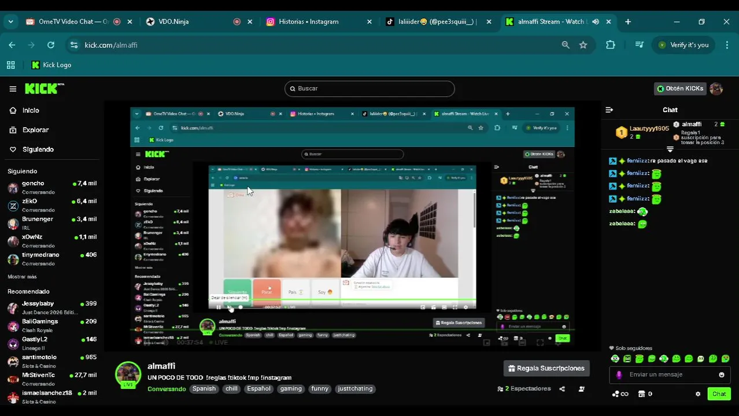Click the KICK logo in header
This screenshot has height=416, width=739.
[x=44, y=88]
